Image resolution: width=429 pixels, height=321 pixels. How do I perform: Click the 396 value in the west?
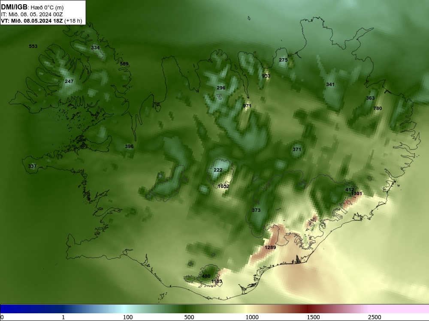click(129, 146)
